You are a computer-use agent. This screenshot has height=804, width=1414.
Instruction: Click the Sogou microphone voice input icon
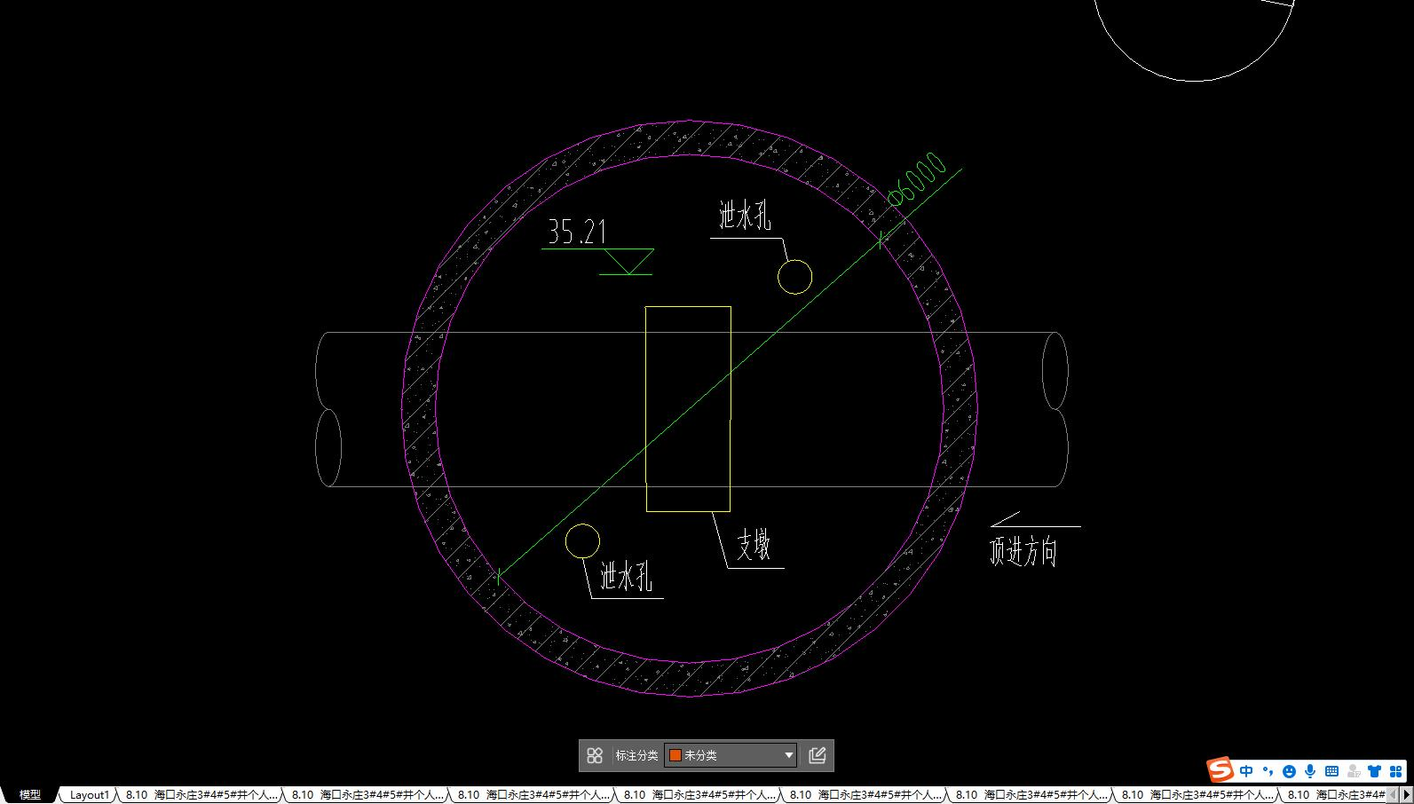1310,771
